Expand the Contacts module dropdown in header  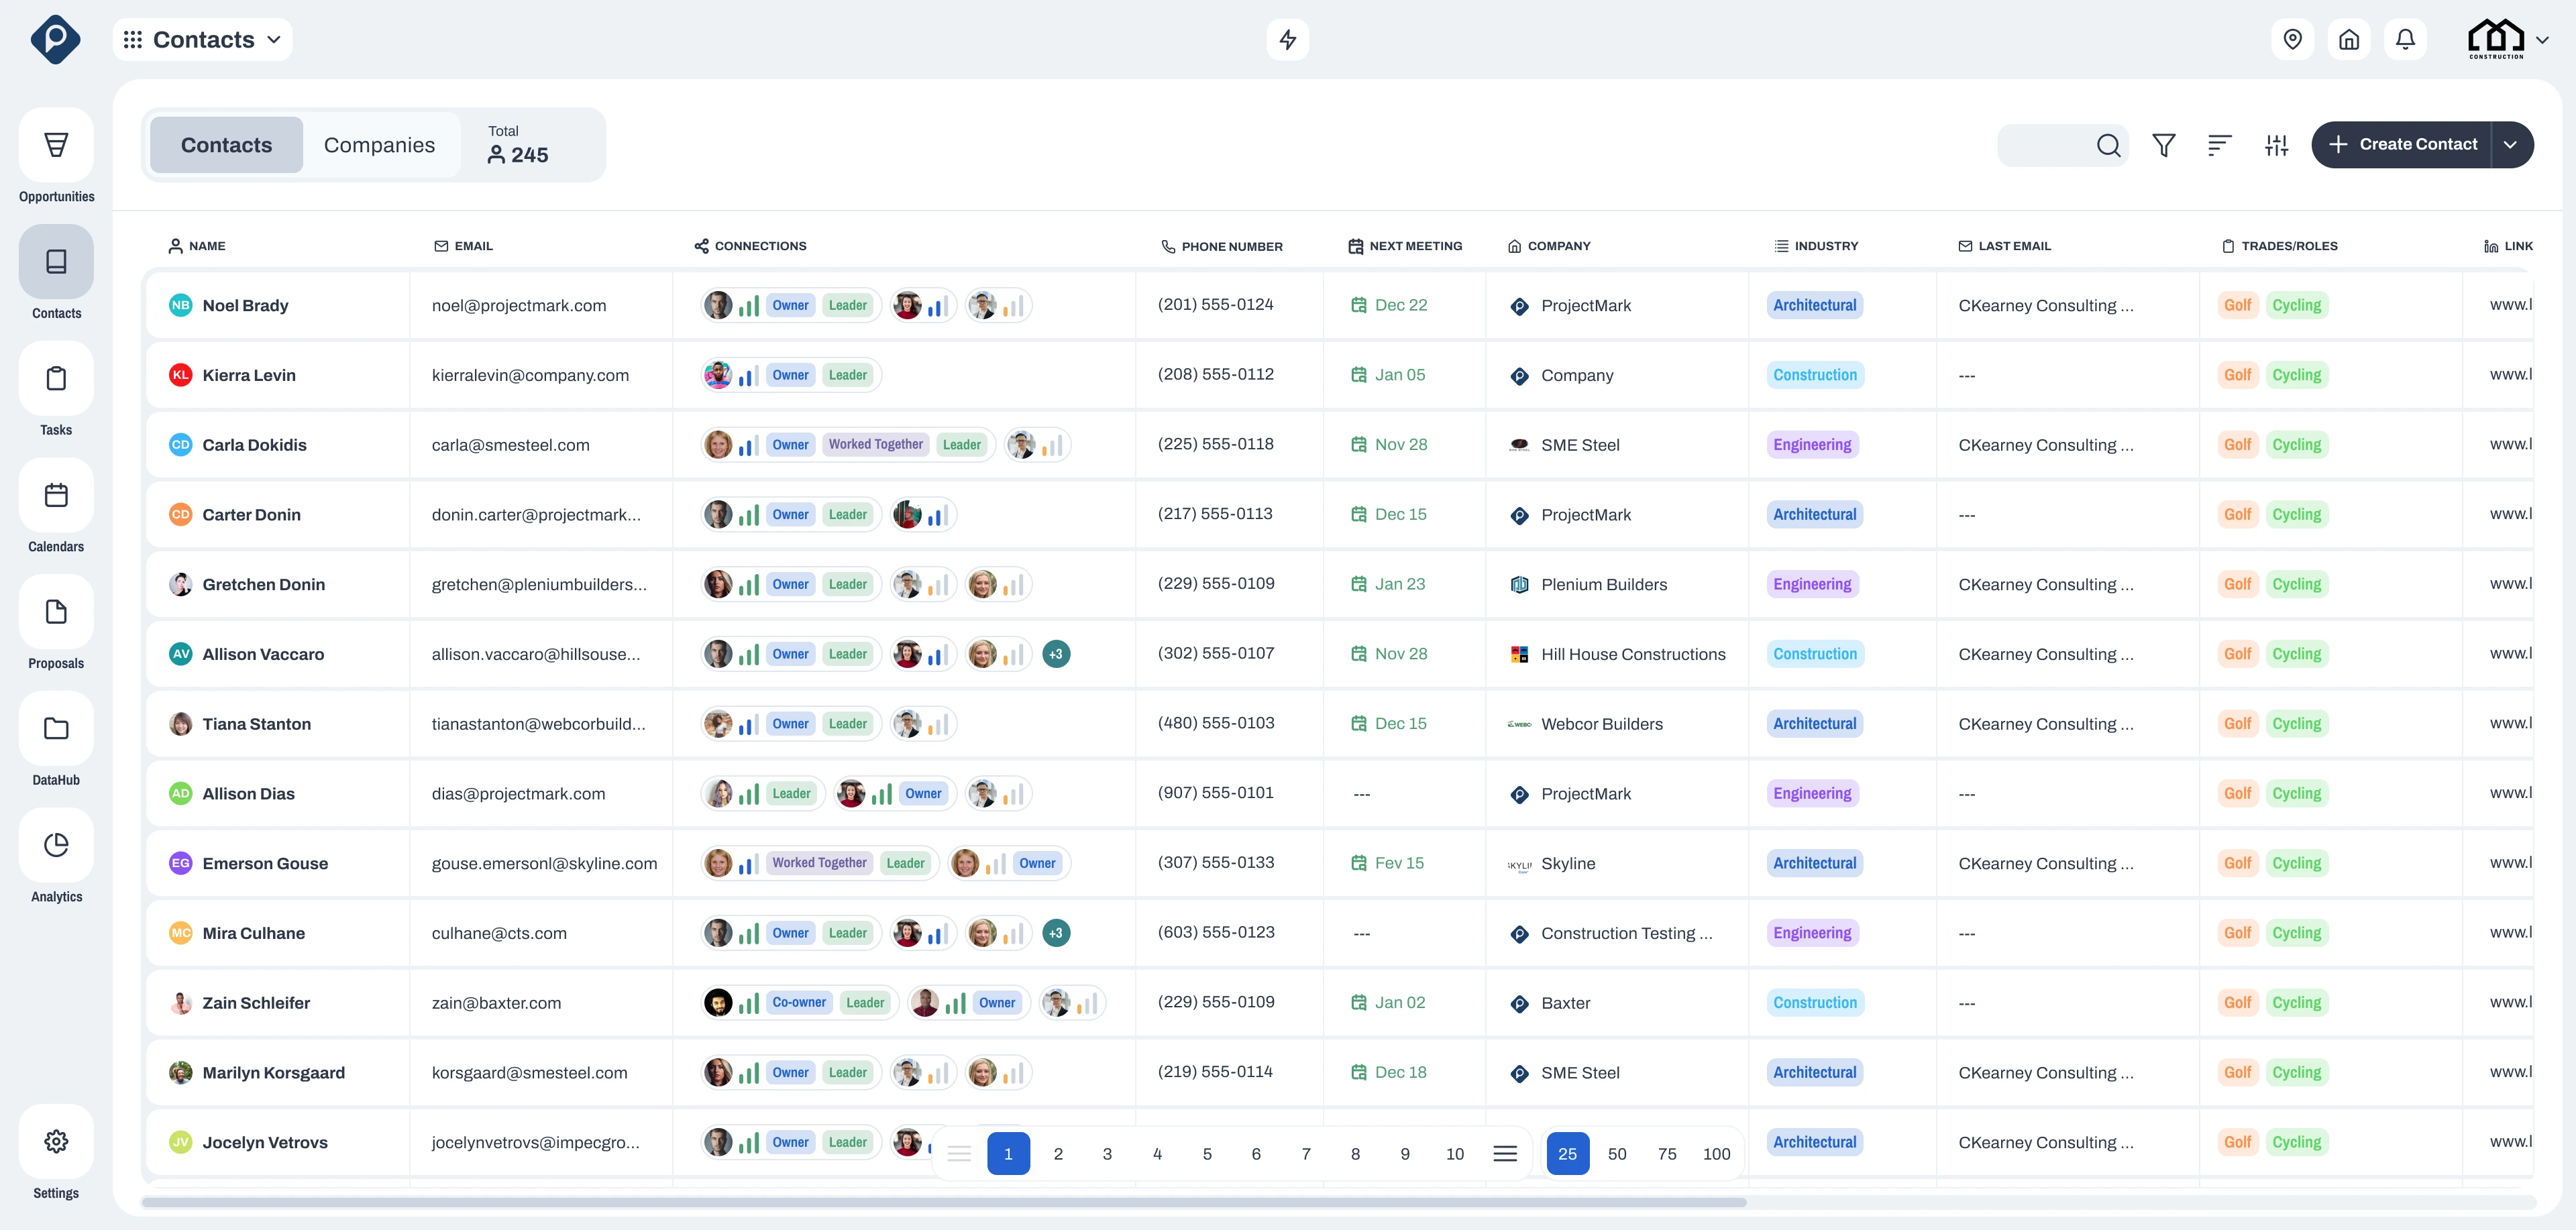203,40
